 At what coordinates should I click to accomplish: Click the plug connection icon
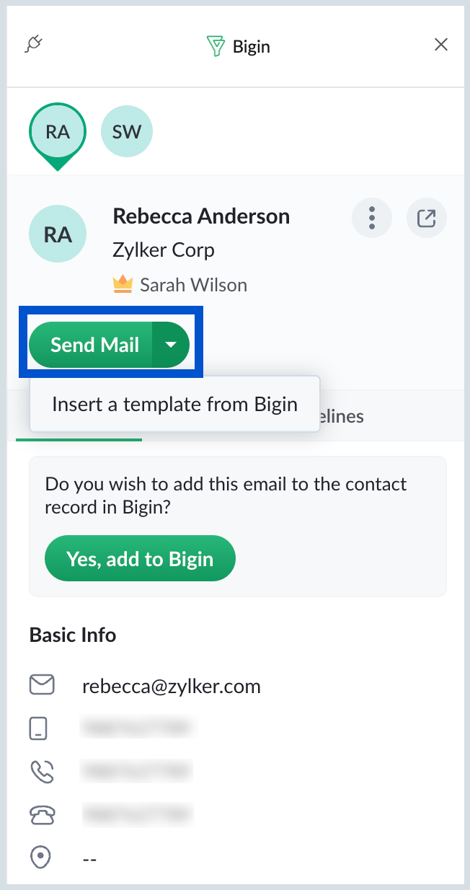click(x=34, y=45)
